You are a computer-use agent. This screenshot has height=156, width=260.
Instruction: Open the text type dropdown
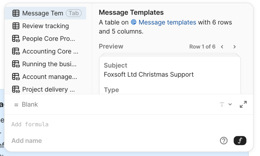pyautogui.click(x=226, y=104)
